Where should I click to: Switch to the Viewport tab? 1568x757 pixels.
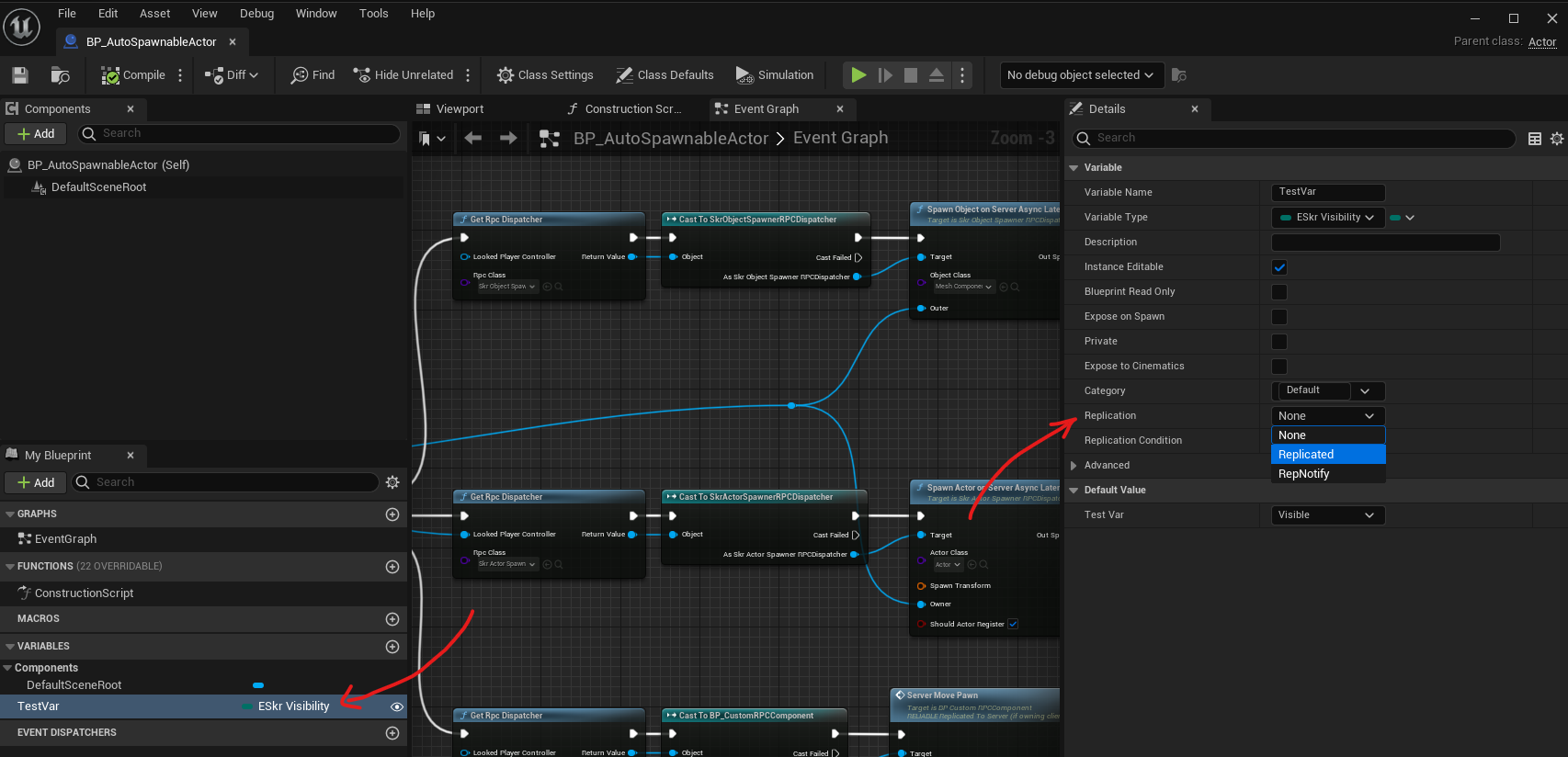[x=450, y=109]
